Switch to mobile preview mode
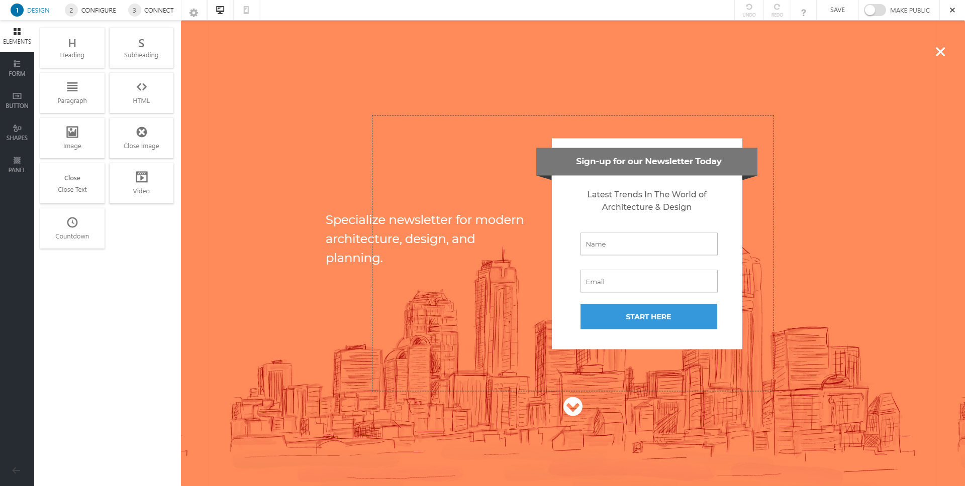This screenshot has height=486, width=965. [246, 10]
